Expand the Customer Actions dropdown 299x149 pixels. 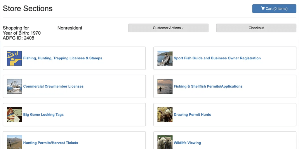click(x=168, y=28)
